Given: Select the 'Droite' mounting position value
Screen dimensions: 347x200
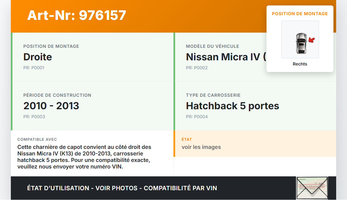Looking at the screenshot, I should [38, 57].
